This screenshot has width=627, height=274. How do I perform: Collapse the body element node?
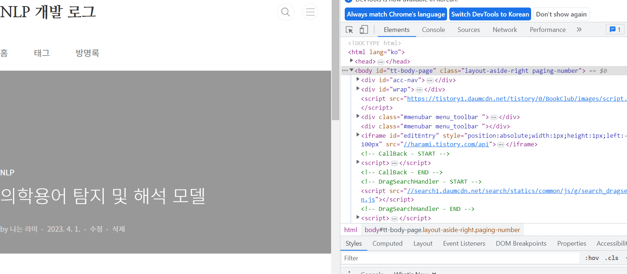tap(352, 70)
